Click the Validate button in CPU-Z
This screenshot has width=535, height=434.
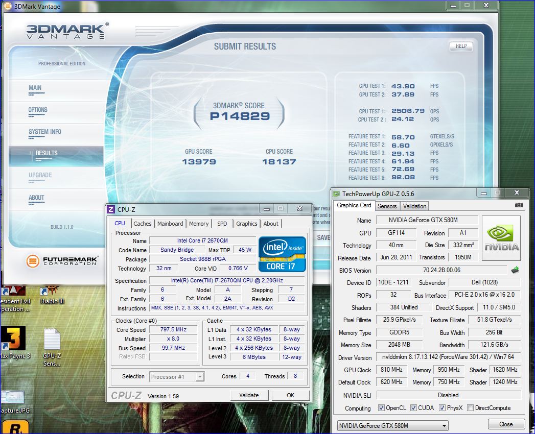(x=249, y=395)
